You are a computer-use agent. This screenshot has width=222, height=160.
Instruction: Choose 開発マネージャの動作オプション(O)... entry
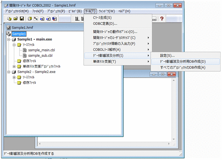coord(118,32)
